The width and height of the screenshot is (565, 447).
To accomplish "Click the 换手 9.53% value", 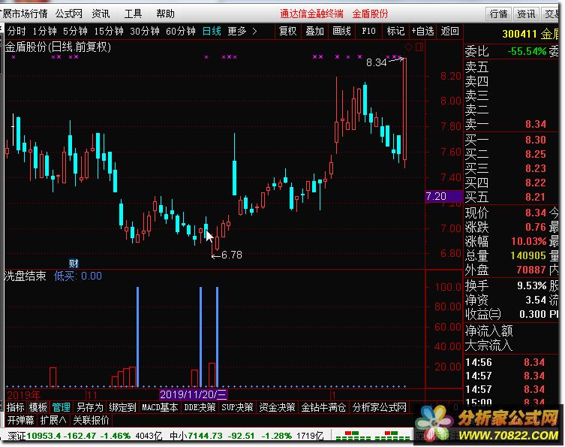I will click(x=532, y=285).
